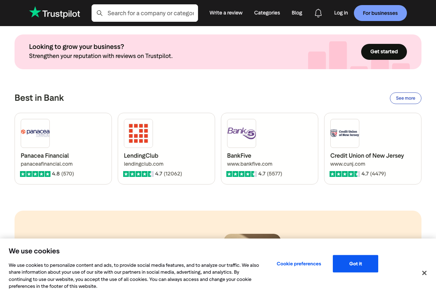Image resolution: width=436 pixels, height=290 pixels.
Task: Open the Panacea Financial title
Action: point(45,156)
